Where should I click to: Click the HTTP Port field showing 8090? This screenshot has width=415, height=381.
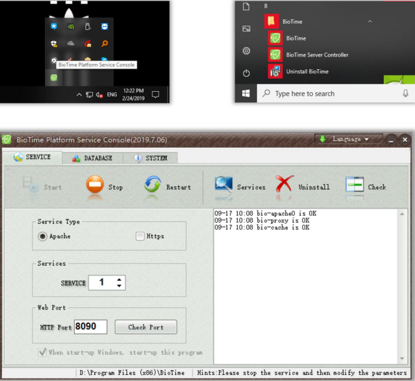(x=90, y=327)
